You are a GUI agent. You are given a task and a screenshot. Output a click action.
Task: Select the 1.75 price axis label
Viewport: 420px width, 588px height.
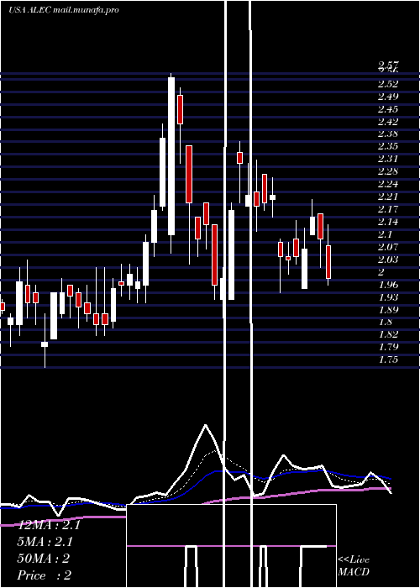click(388, 360)
